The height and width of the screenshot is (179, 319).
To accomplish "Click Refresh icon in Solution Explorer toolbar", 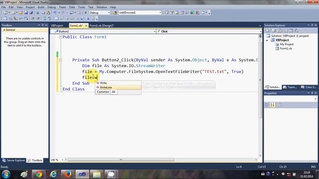I will 279,31.
